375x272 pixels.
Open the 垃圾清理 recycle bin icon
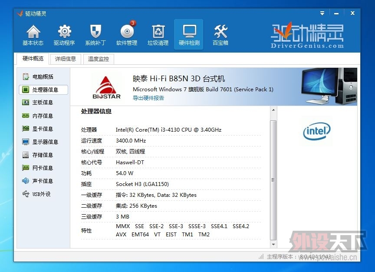coord(158,31)
